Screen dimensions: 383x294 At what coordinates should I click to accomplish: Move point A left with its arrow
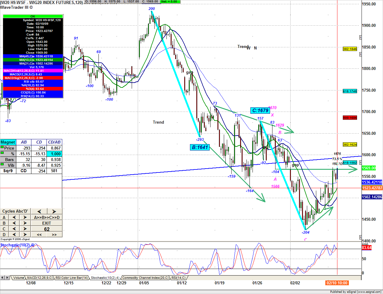point(14,217)
